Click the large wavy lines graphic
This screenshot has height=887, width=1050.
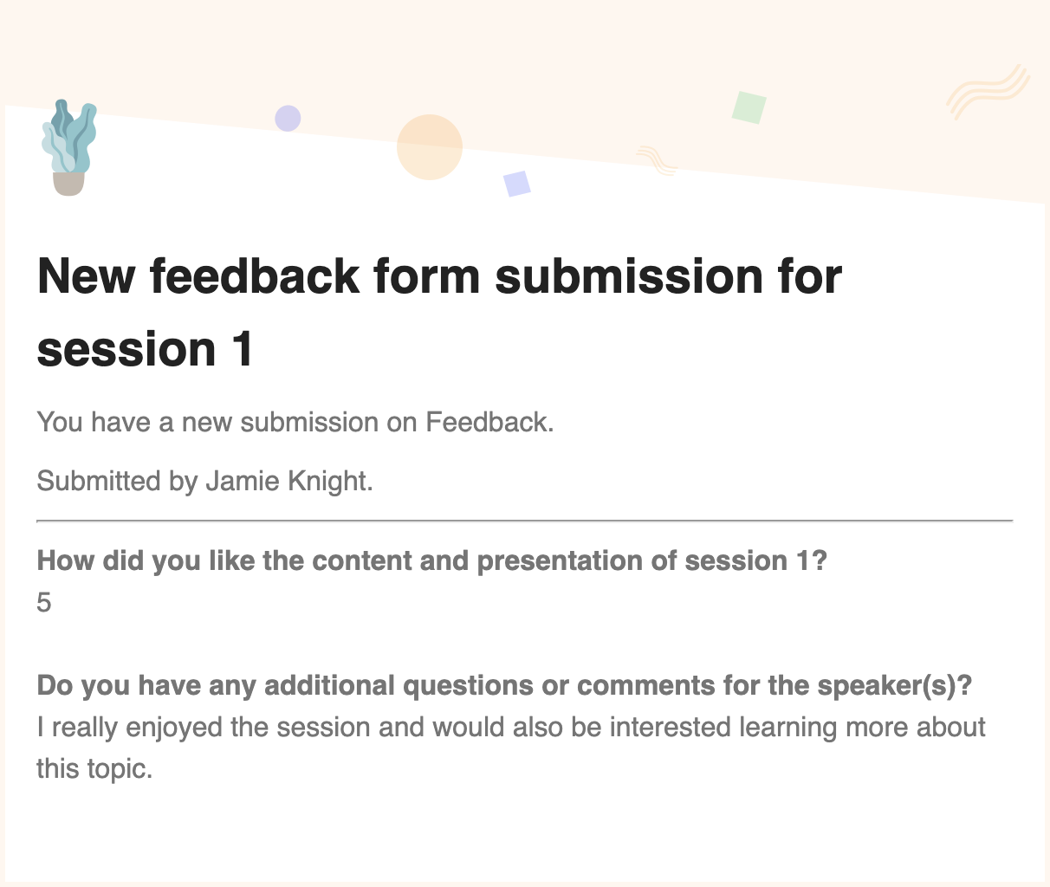click(988, 92)
